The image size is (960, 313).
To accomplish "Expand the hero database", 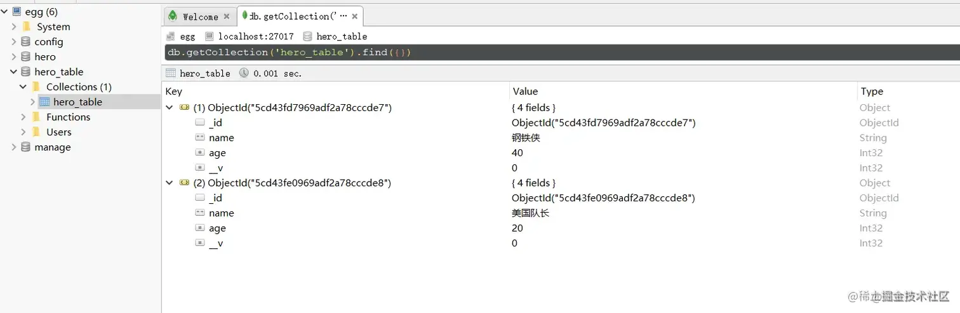I will coord(14,57).
